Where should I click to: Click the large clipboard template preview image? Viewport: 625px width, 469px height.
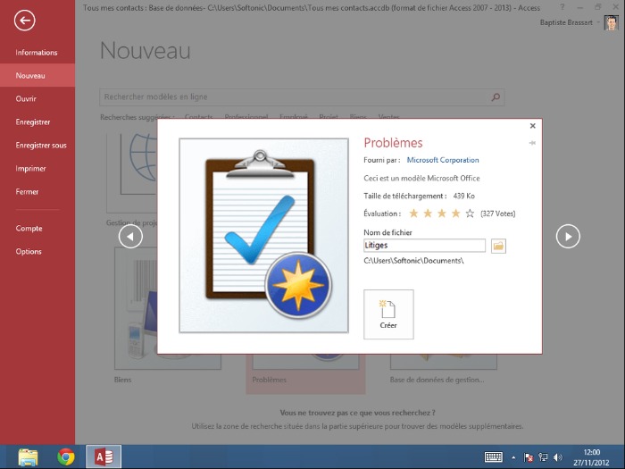264,235
